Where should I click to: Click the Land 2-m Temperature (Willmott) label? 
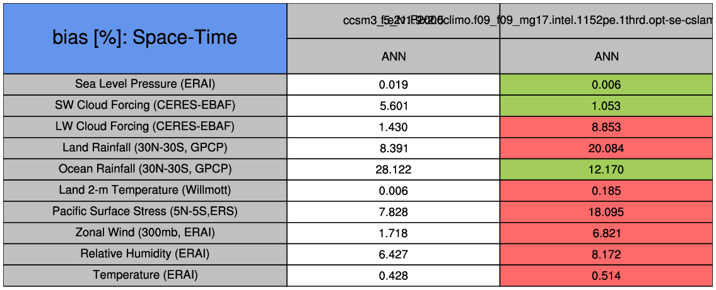coord(145,190)
